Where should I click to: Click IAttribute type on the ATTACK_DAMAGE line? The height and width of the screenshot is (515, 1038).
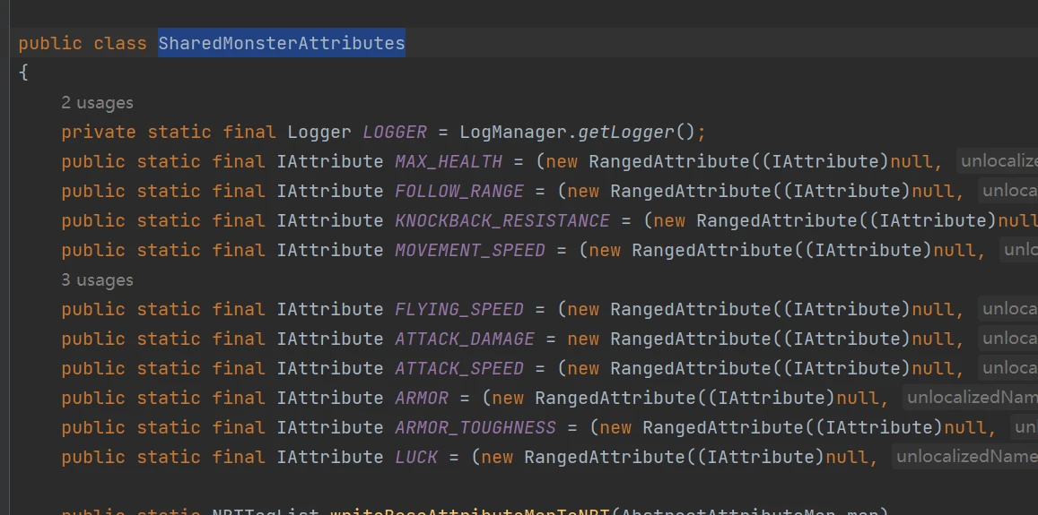[329, 339]
